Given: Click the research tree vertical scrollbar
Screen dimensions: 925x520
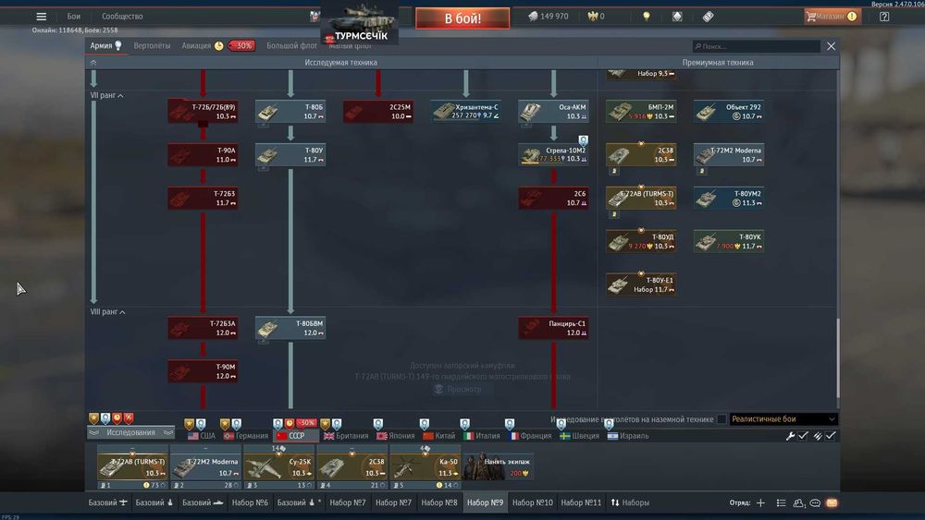Looking at the screenshot, I should click(837, 357).
